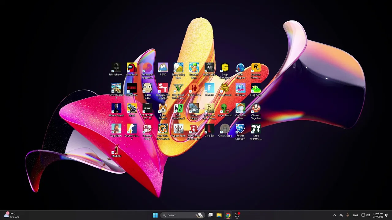Expand the hidden system tray icons
The image size is (392, 220).
[334, 215]
